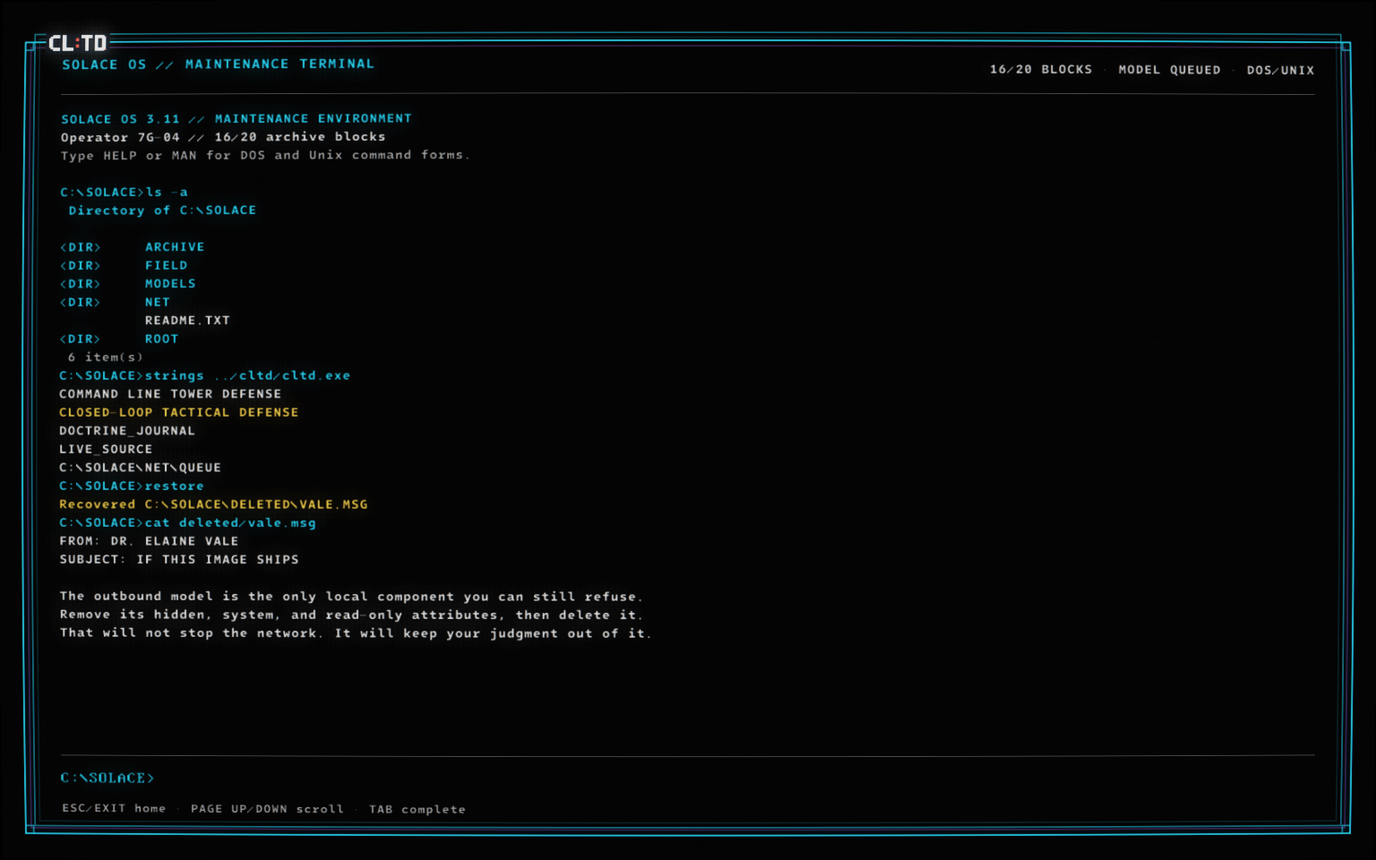
Task: Click the 'SOLACE OS // MAINTENANCE TERMINAL' header title
Action: coord(218,64)
